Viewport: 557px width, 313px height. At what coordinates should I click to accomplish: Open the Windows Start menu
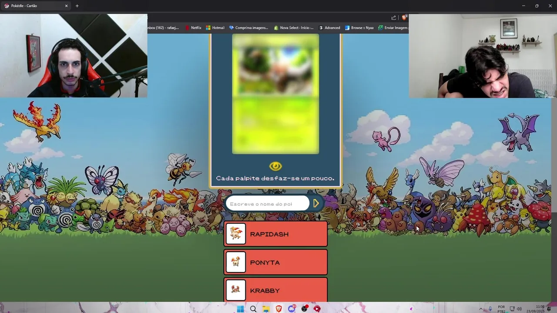(240, 309)
